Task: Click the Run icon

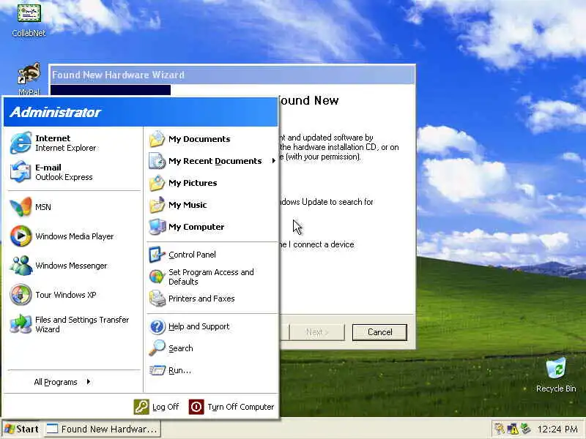Action: tap(157, 370)
